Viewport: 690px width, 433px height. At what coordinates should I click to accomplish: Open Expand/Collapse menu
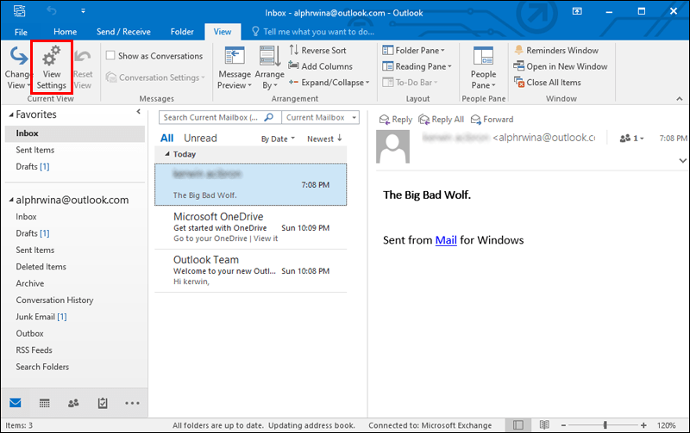pos(329,83)
